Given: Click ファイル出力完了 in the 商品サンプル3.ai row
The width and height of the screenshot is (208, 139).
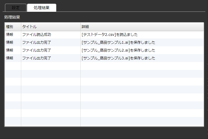Looking at the screenshot, I should click(51, 58).
